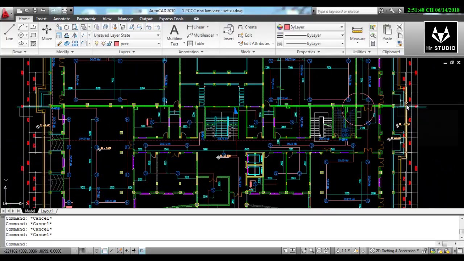The image size is (464, 261).
Task: Toggle Quick Properties in status bar
Action: (x=142, y=250)
